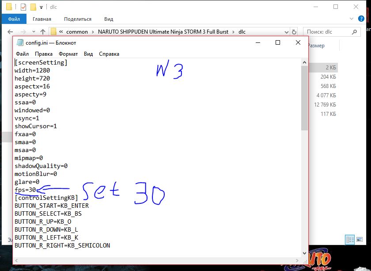This screenshot has width=371, height=271.
Task: Click the Размер column header in Explorer
Action: [x=316, y=46]
